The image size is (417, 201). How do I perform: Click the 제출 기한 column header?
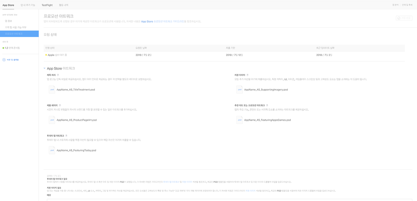tap(230, 48)
